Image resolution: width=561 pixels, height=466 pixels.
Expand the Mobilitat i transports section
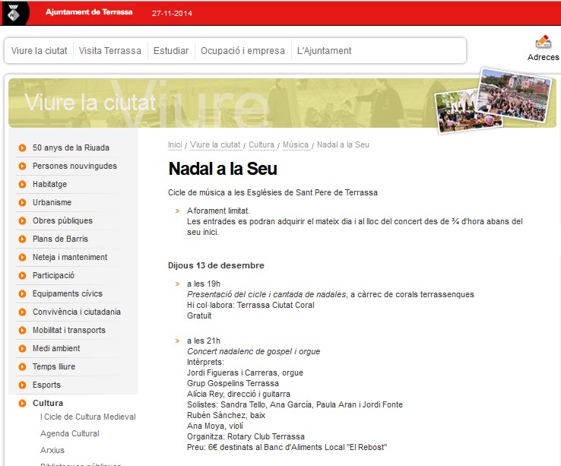(22, 331)
